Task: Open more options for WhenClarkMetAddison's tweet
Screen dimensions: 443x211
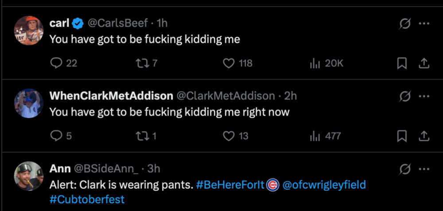Action: click(x=424, y=96)
